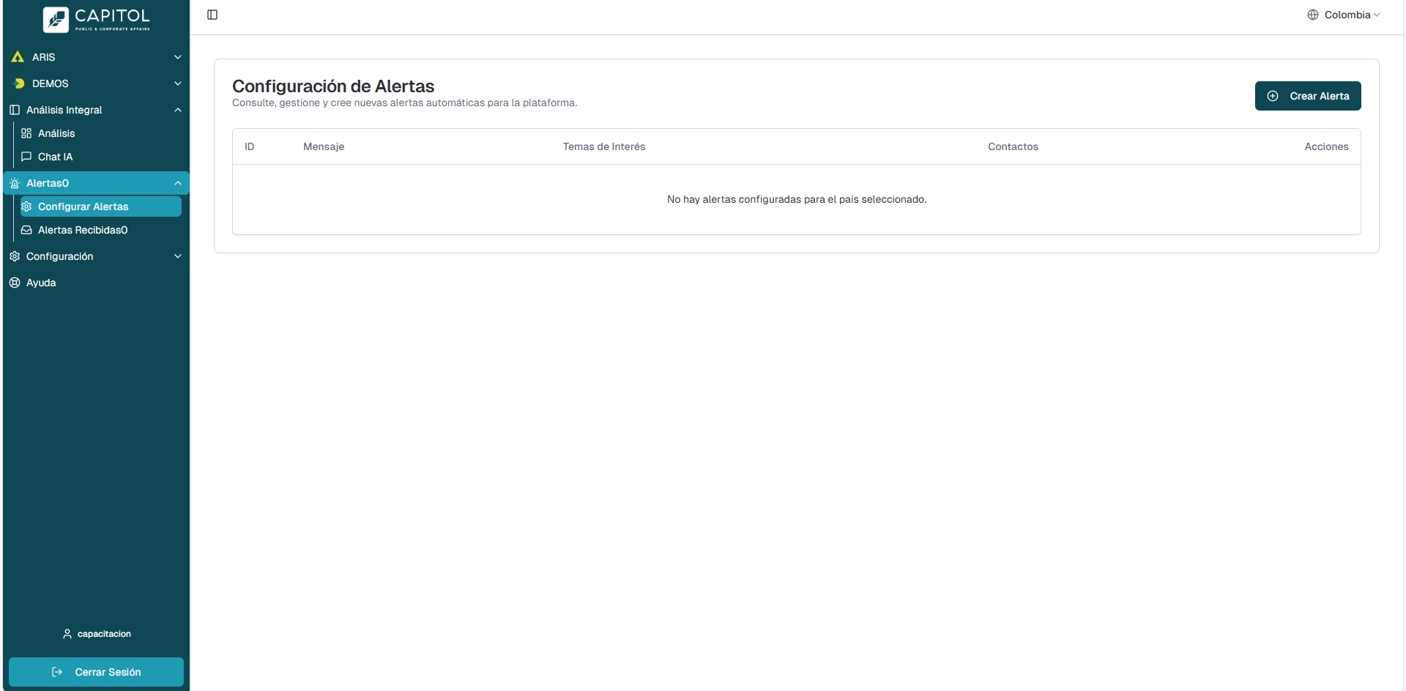Click the ARIS triangle logo icon
The height and width of the screenshot is (691, 1406).
point(18,57)
